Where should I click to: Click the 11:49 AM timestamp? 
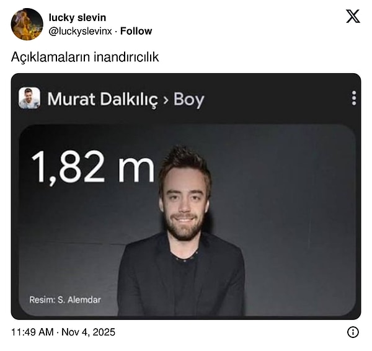pos(32,332)
